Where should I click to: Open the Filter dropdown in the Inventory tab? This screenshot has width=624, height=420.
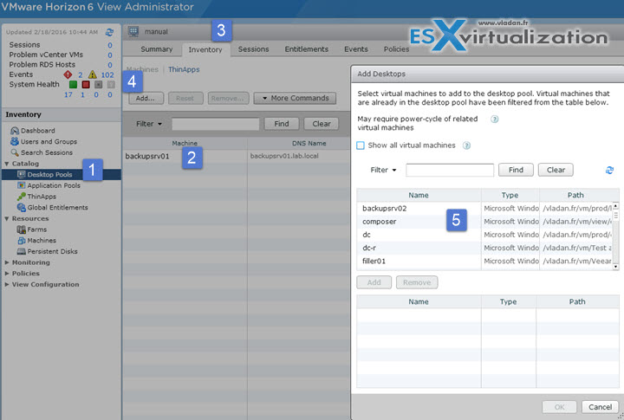(x=149, y=124)
